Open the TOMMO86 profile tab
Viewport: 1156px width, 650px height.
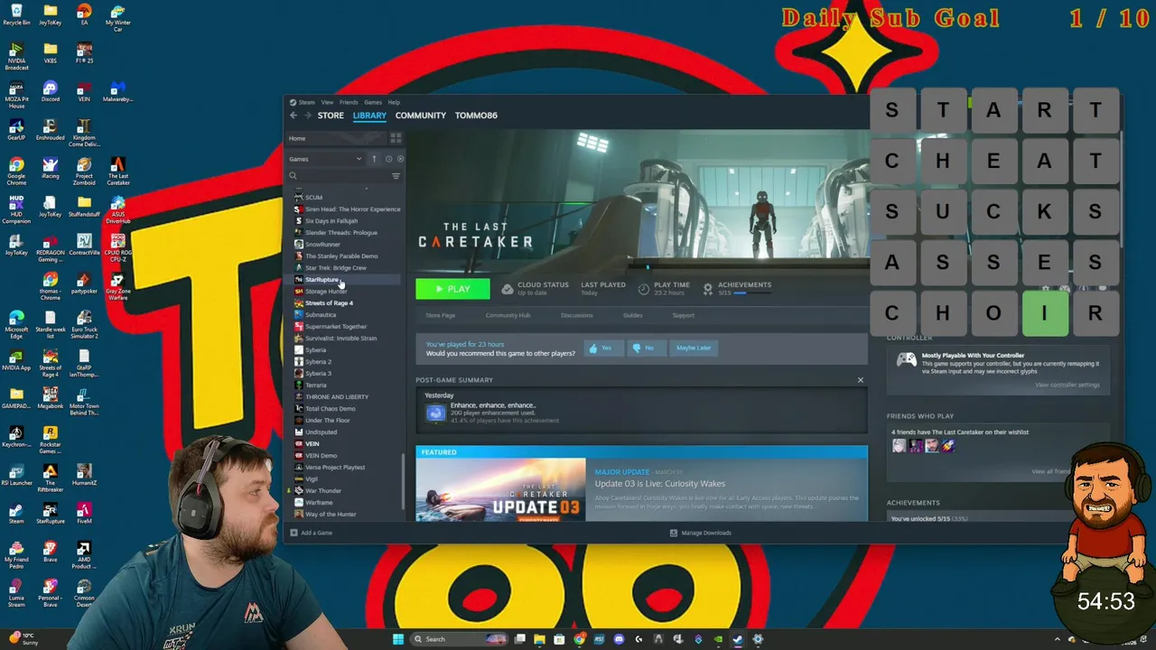tap(476, 116)
